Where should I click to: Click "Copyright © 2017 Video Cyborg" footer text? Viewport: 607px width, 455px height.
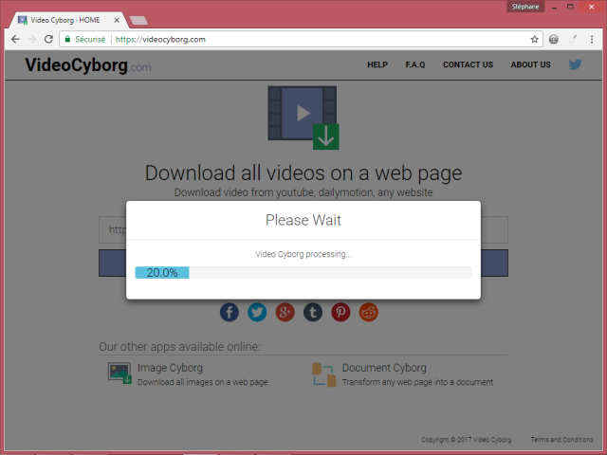466,440
